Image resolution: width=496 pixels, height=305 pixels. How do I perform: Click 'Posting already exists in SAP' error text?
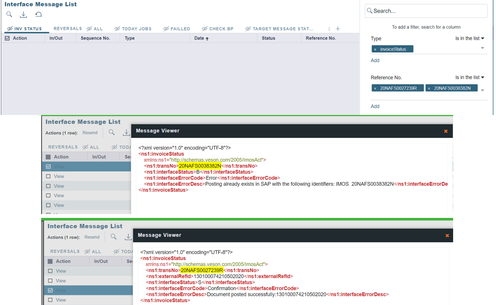point(299,184)
